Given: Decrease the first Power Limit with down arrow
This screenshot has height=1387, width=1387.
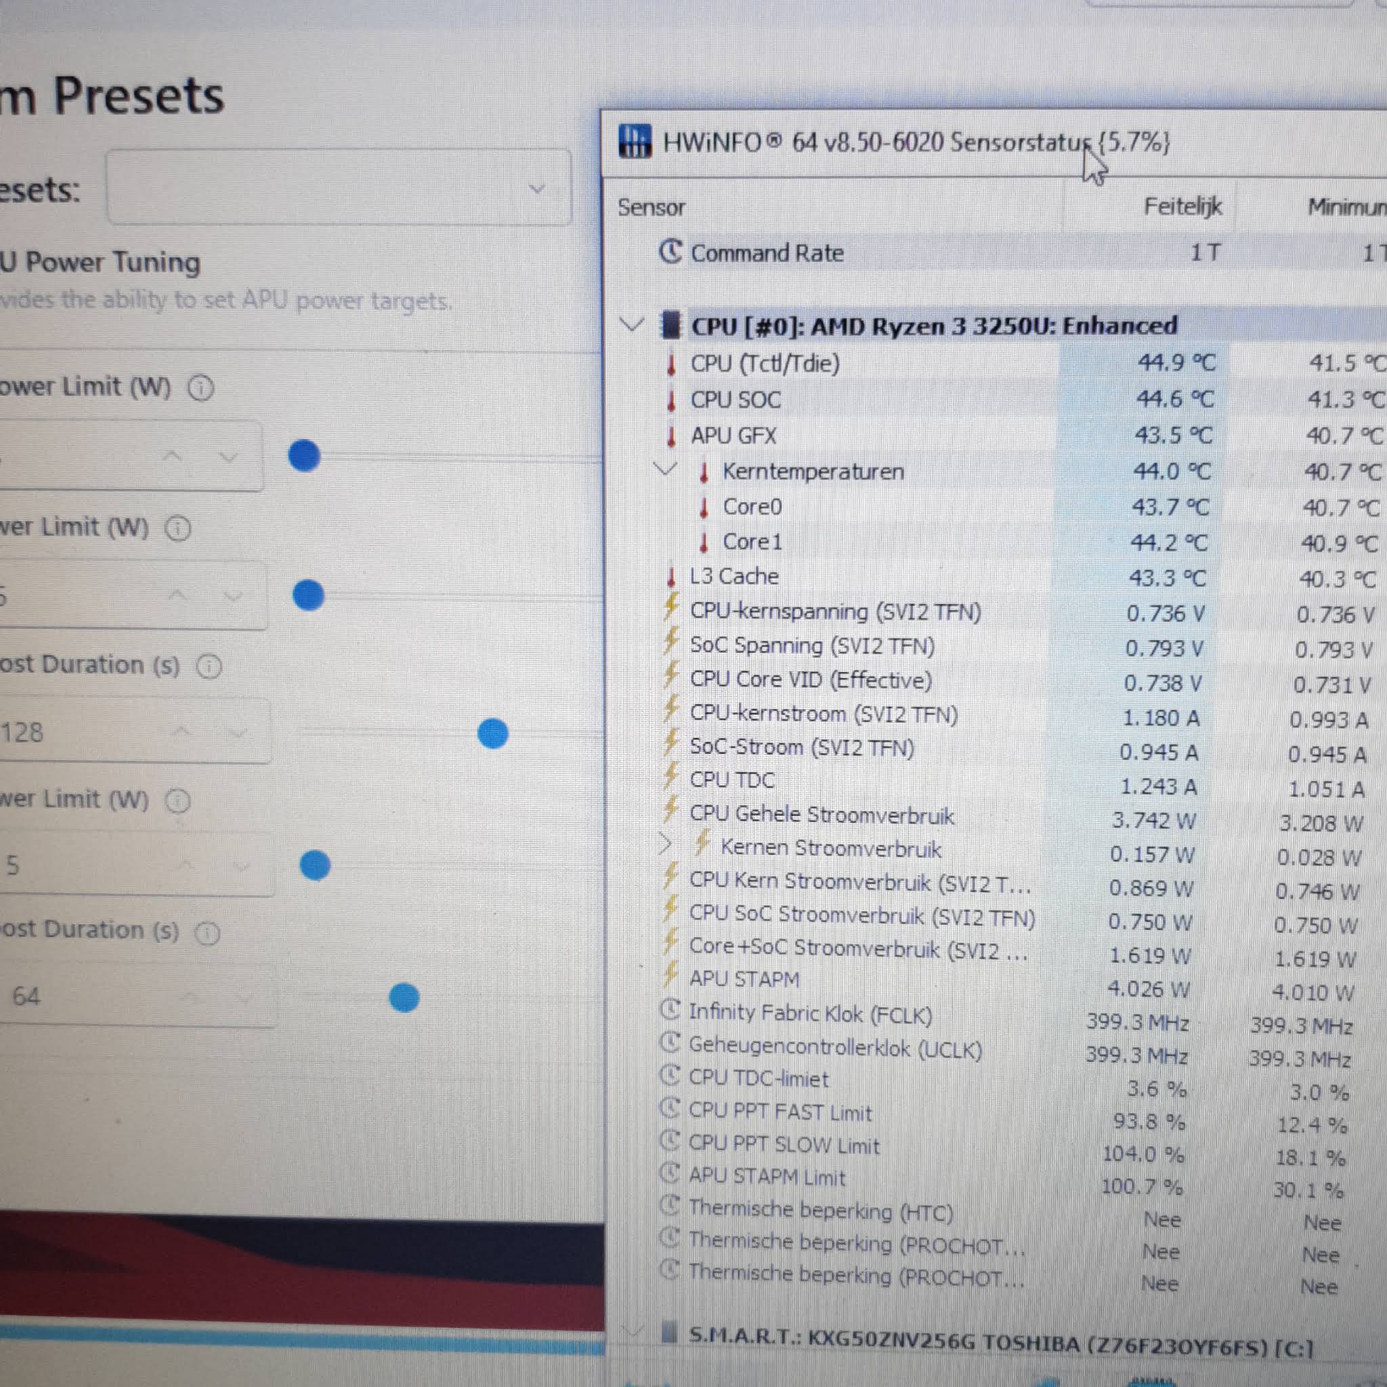Looking at the screenshot, I should tap(228, 456).
